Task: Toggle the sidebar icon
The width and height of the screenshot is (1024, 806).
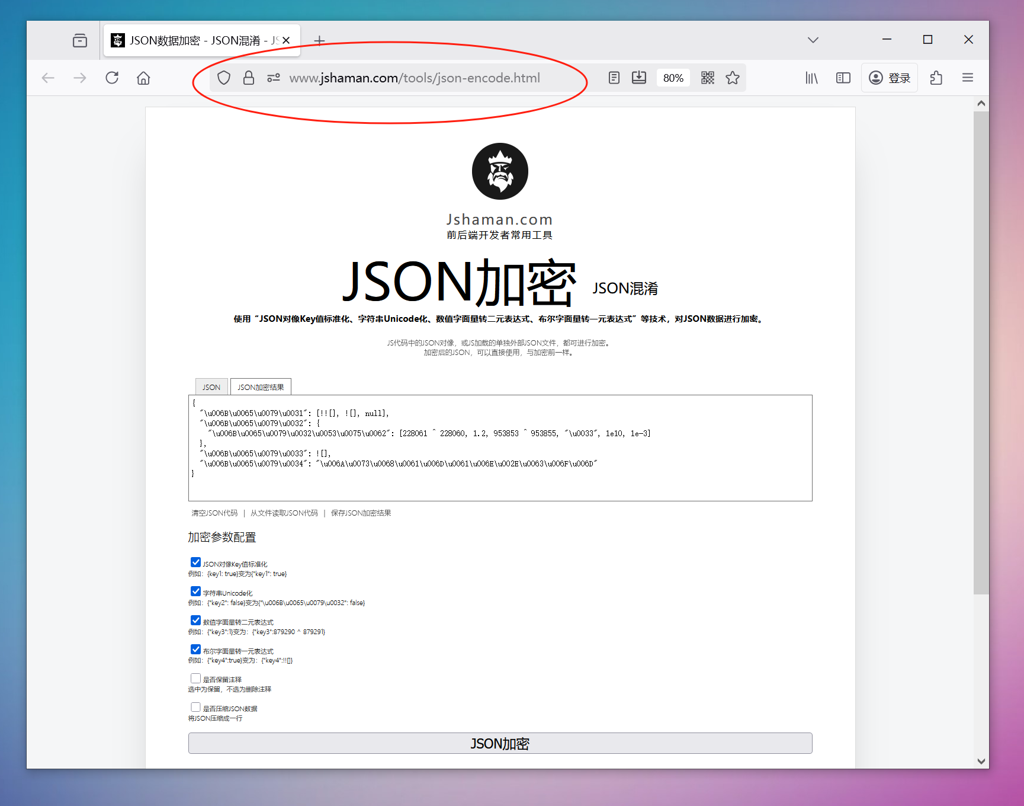Action: pos(842,78)
